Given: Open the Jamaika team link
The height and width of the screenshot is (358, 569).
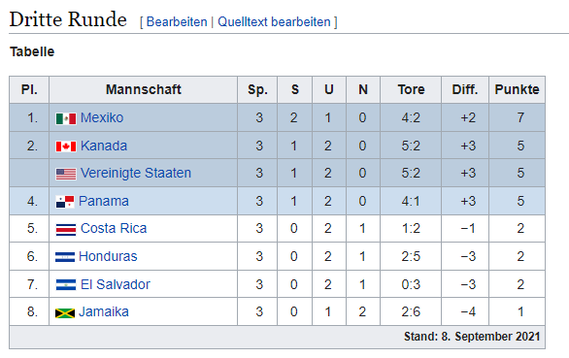Looking at the screenshot, I should (x=104, y=312).
